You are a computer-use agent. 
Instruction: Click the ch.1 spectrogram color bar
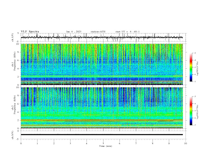191,67
